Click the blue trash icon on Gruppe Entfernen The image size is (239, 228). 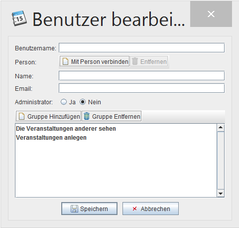87,116
